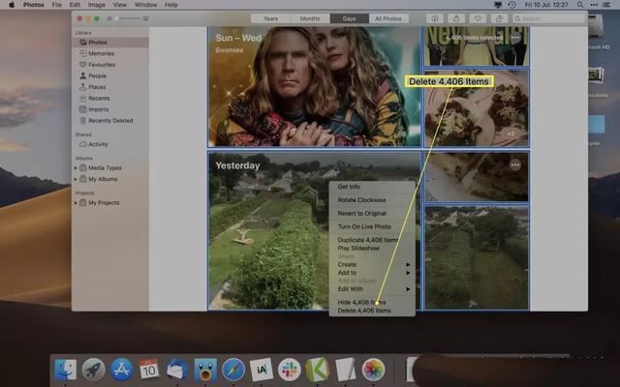Click the Photos app icon in Dock
The image size is (620, 387).
pos(373,369)
